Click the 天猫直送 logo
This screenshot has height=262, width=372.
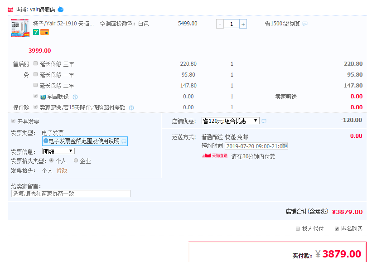click(x=215, y=155)
